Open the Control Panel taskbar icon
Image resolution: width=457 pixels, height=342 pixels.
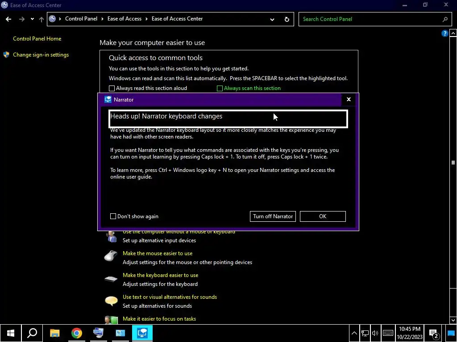coord(120,333)
